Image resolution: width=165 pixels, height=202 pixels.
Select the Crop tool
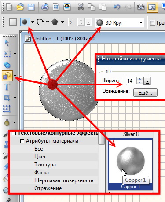tap(7, 98)
